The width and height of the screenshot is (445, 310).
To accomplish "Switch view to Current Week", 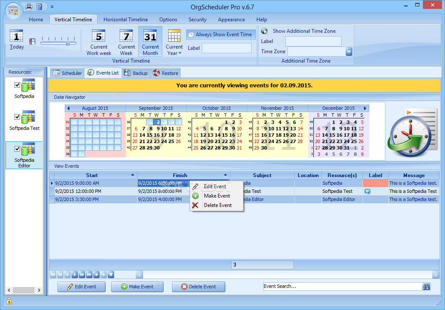I will pyautogui.click(x=126, y=41).
